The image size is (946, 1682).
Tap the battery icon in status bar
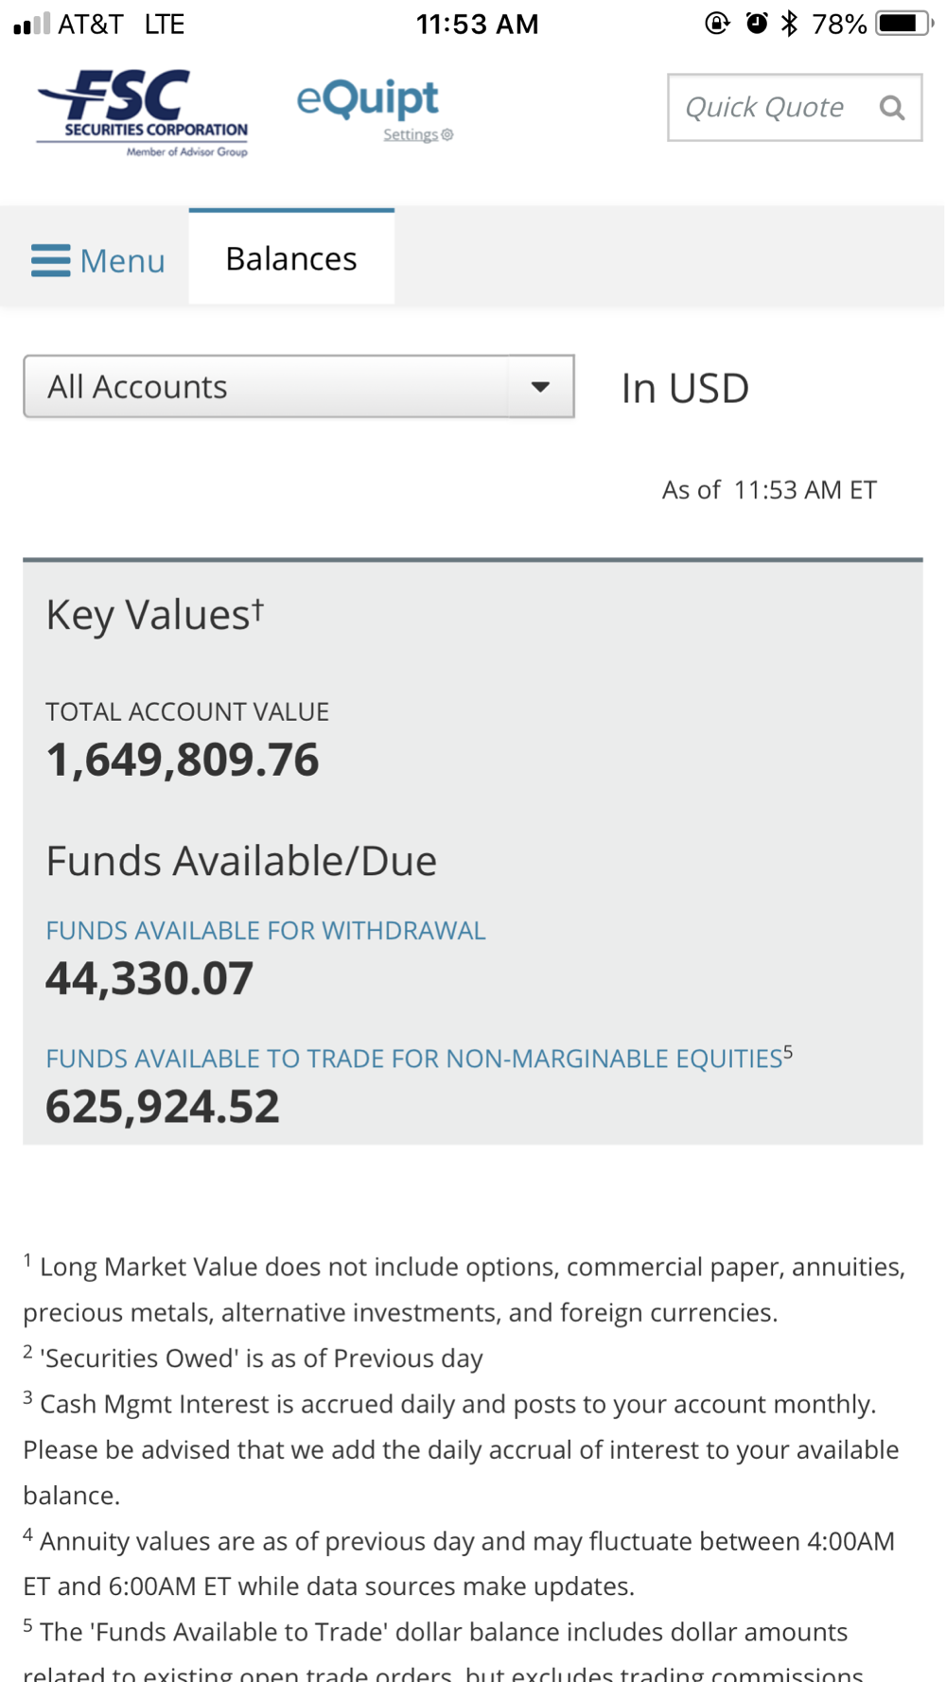pyautogui.click(x=902, y=24)
